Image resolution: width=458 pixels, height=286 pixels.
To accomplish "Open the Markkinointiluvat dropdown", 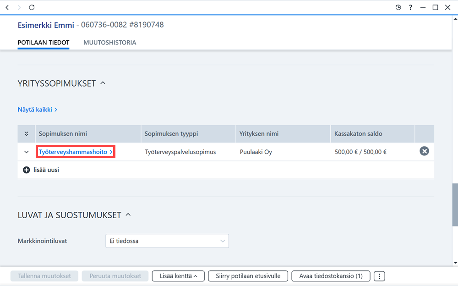I will click(x=167, y=241).
